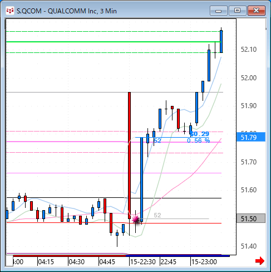
Task: Click the 52.00 price axis label
Action: (249, 77)
